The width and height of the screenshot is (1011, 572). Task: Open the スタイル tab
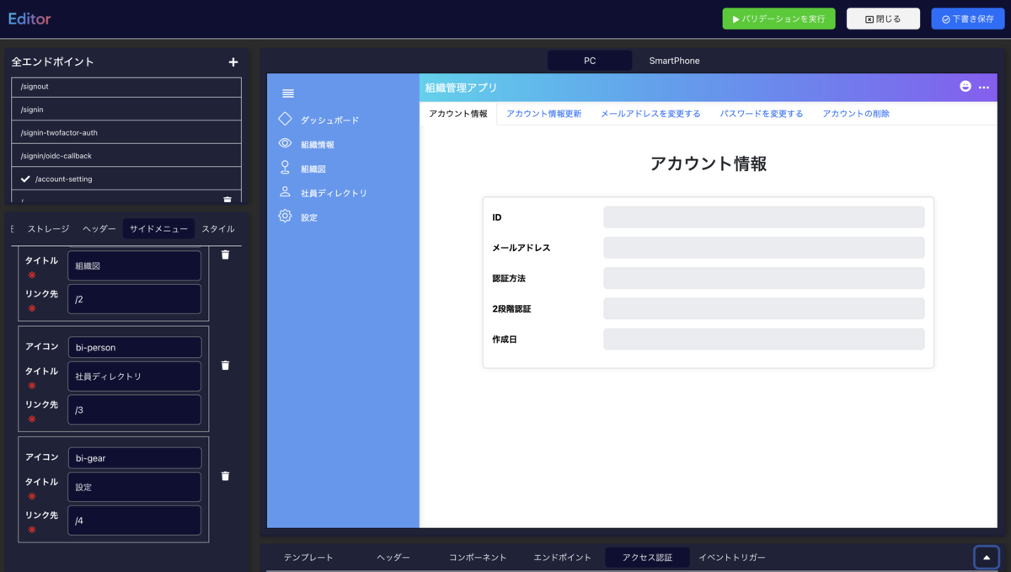218,229
